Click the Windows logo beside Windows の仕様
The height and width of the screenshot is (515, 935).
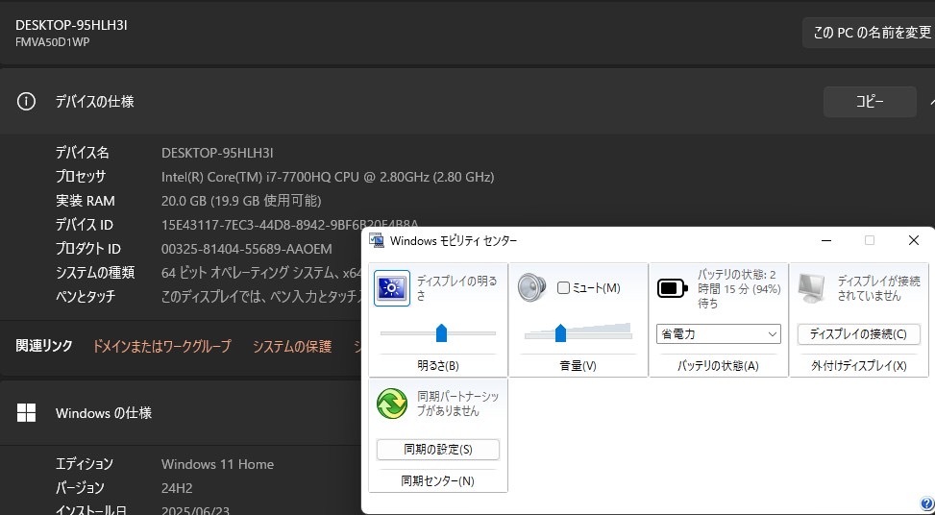point(26,412)
